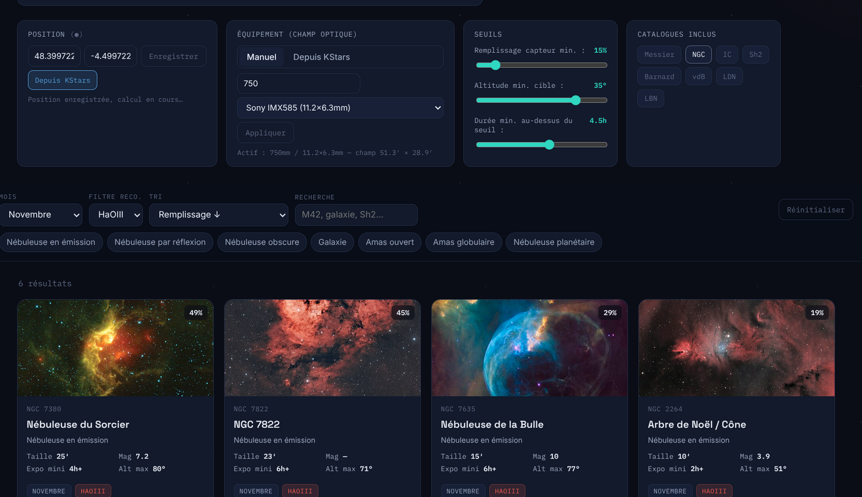The image size is (862, 497).
Task: Disable the NGC catalogue chip
Action: [698, 55]
